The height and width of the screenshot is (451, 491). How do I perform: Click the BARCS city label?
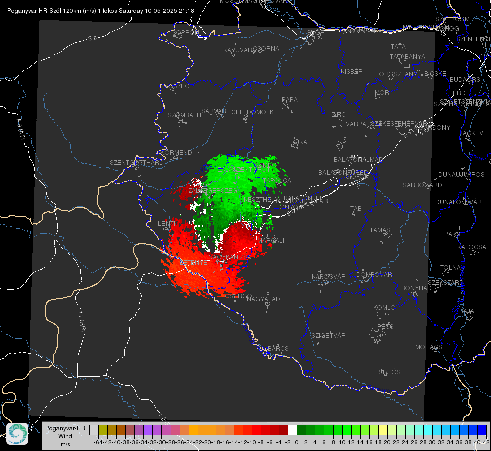click(278, 348)
